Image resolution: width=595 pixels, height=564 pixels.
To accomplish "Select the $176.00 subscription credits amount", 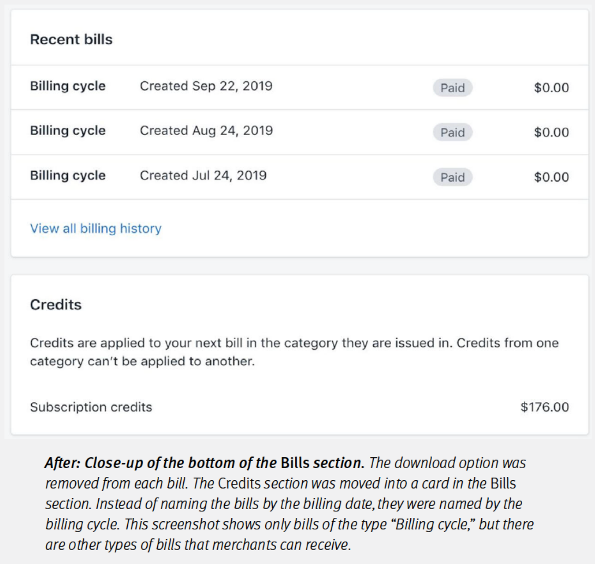I will pyautogui.click(x=544, y=407).
